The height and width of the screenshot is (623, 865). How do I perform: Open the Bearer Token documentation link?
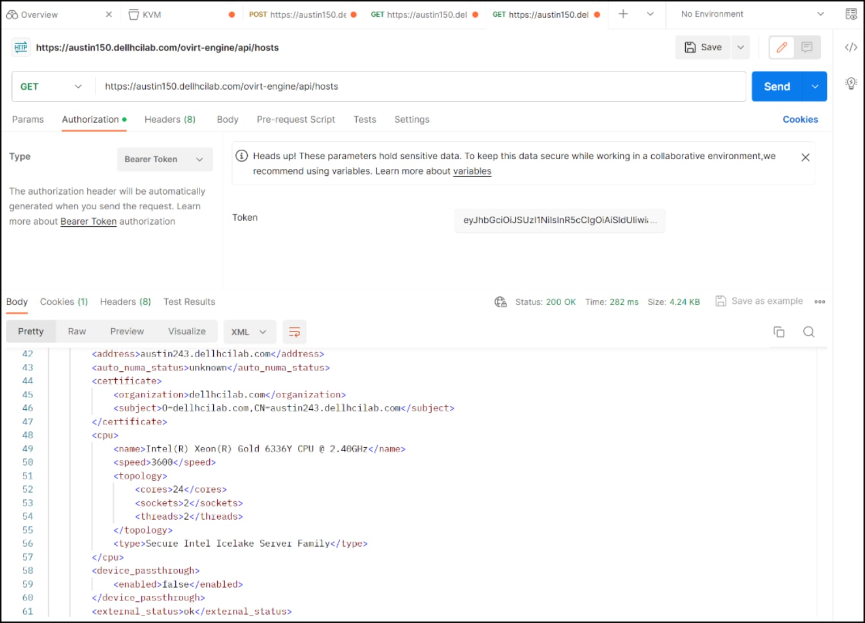point(88,222)
